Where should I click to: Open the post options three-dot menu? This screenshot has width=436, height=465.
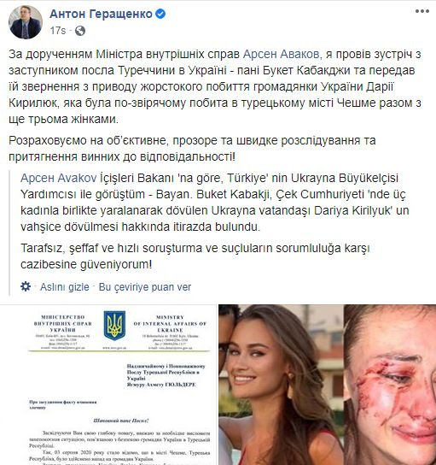tap(421, 12)
